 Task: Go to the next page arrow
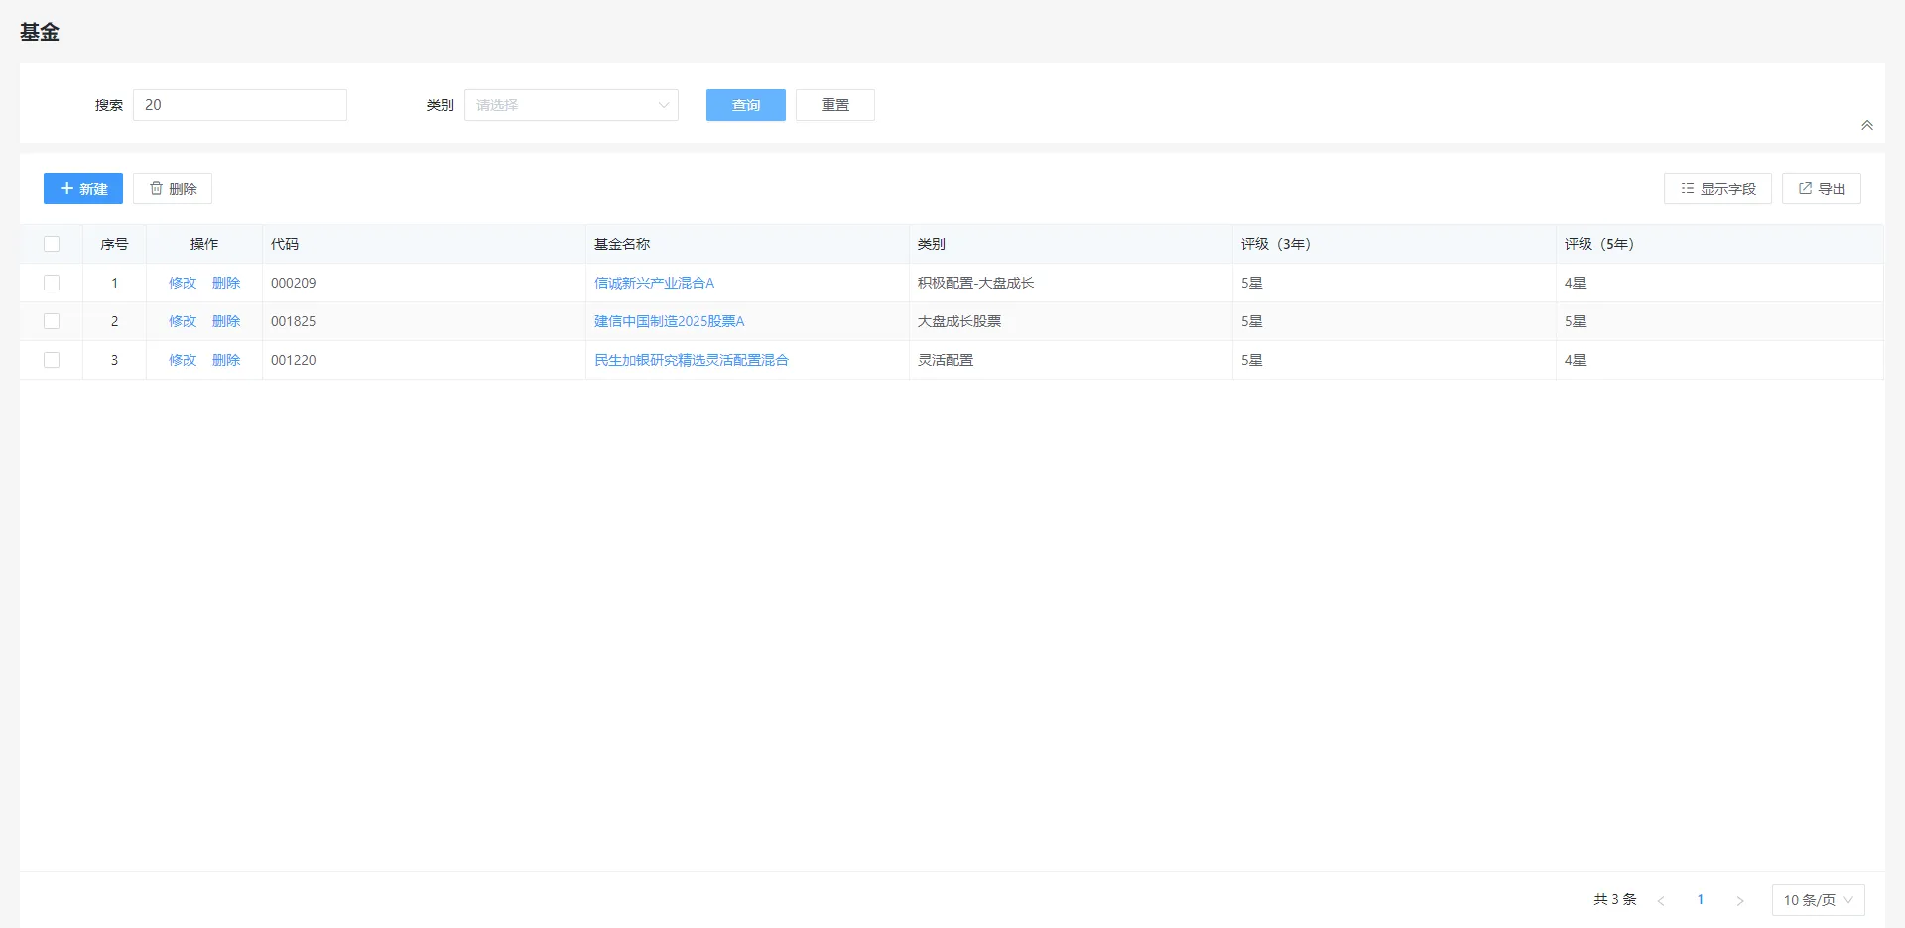click(x=1739, y=900)
